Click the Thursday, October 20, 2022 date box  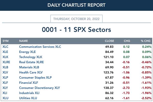click(x=76, y=19)
